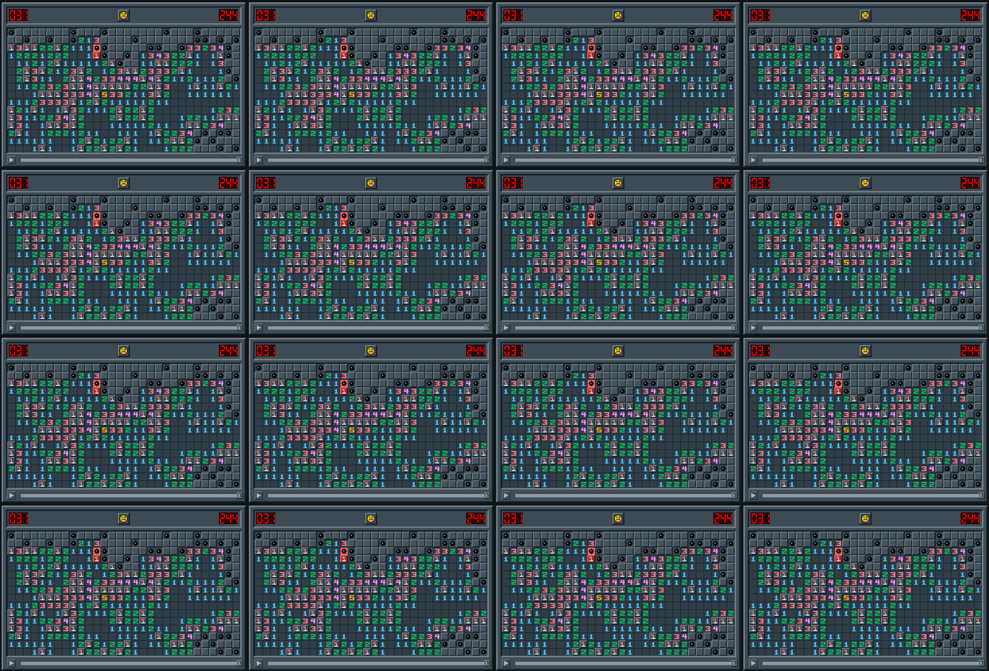The image size is (989, 671).
Task: Click sad face in bottom-row second board
Action: [x=371, y=518]
